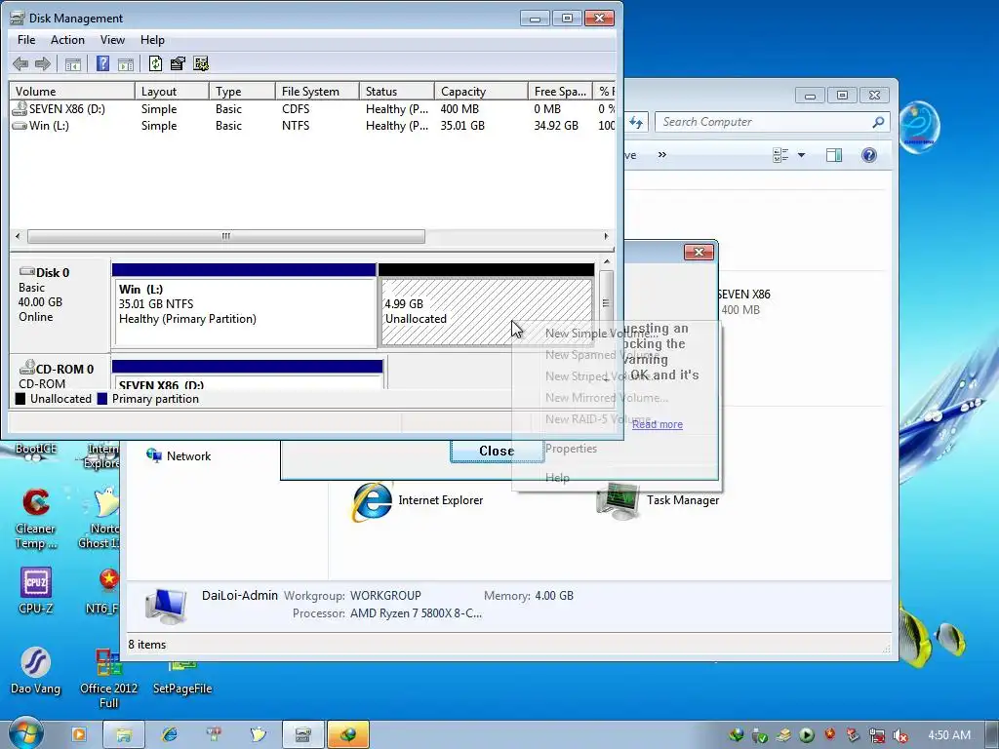
Task: Open the Cleaner Temp desktop icon
Action: pyautogui.click(x=36, y=519)
